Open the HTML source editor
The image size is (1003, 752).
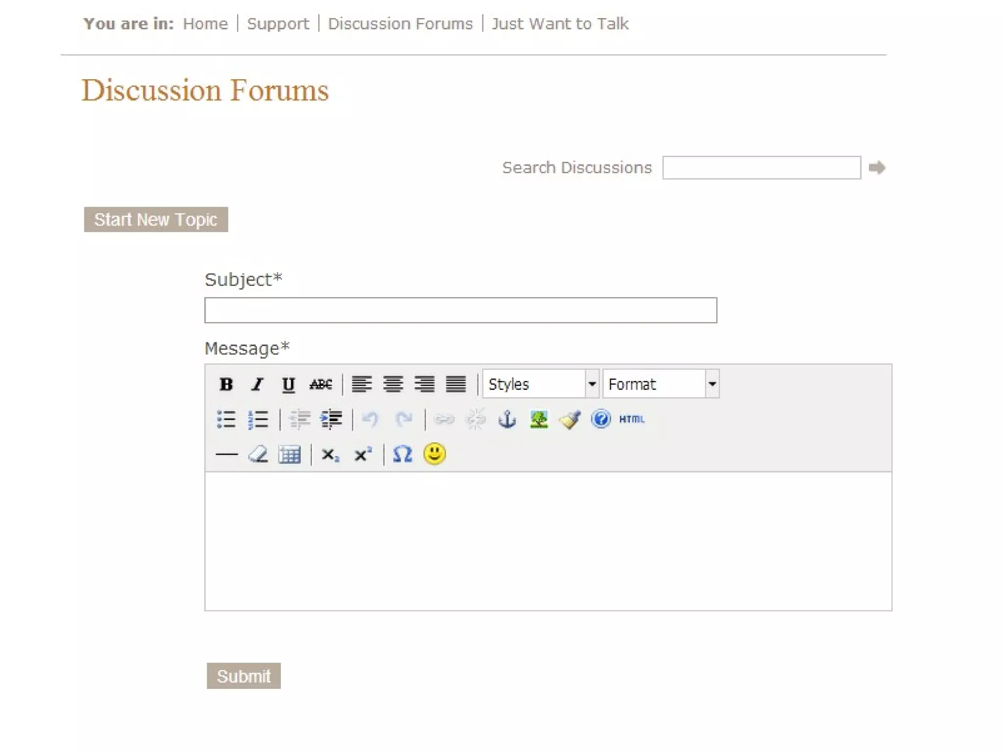pos(632,420)
